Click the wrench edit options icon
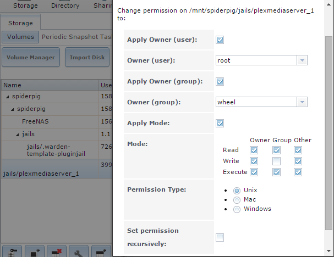 [x=78, y=253]
